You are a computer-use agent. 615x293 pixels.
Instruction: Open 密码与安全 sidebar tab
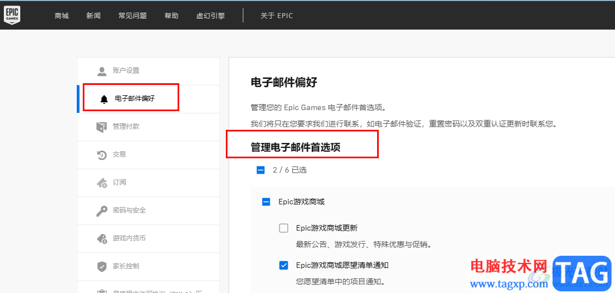pos(148,210)
